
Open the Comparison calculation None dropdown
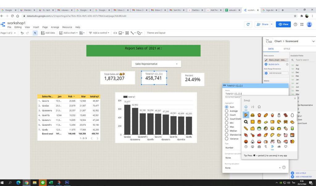coord(233,158)
